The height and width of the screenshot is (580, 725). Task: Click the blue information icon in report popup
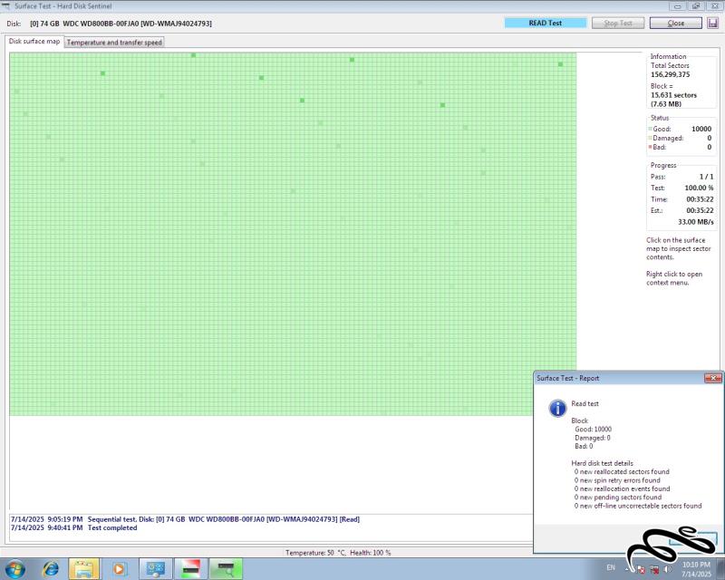pos(557,408)
